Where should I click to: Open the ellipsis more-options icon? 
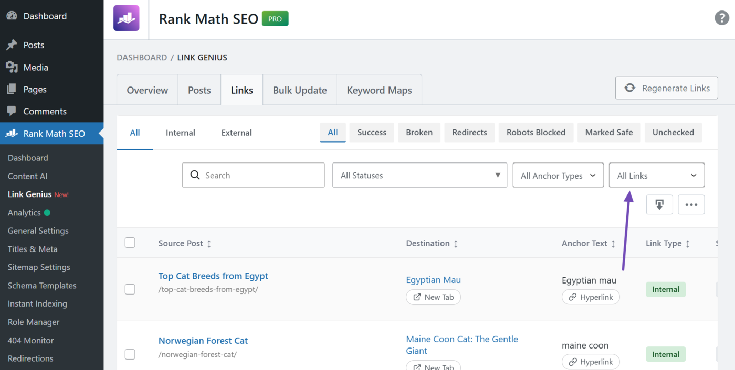pos(691,204)
